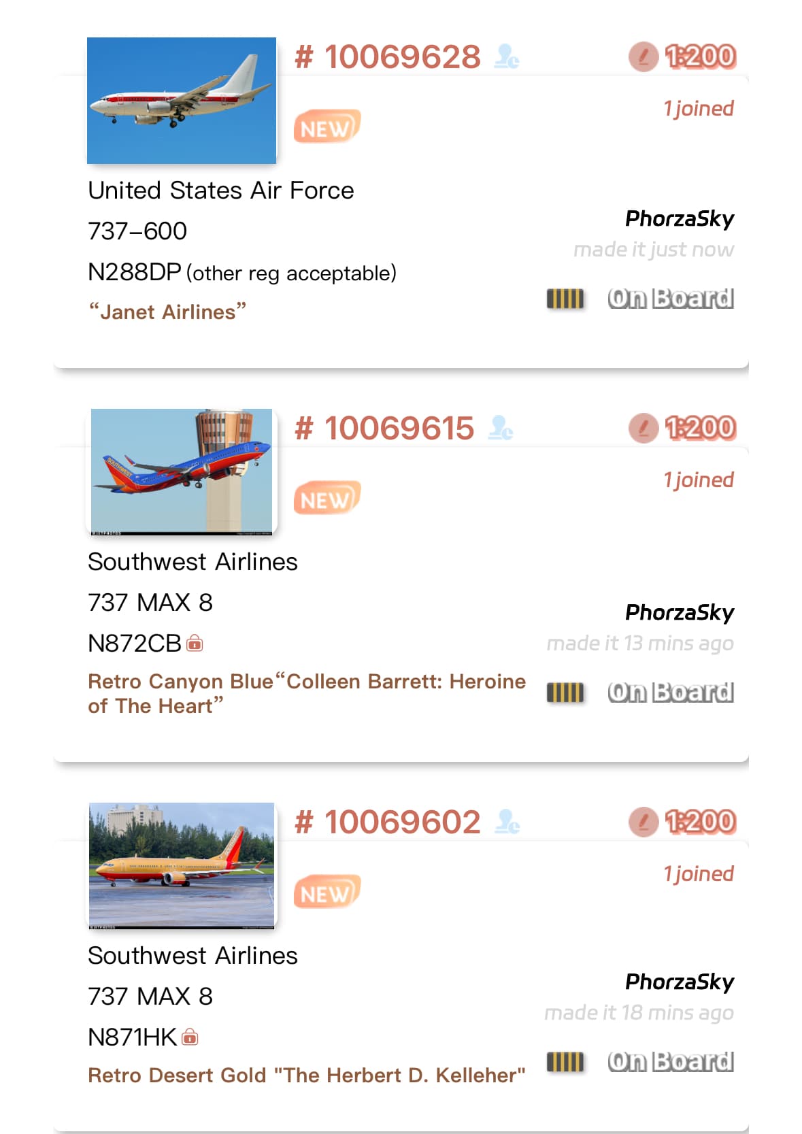This screenshot has height=1134, width=802.
Task: Click the 1:200 scale icon on Desert Gold card
Action: point(644,822)
